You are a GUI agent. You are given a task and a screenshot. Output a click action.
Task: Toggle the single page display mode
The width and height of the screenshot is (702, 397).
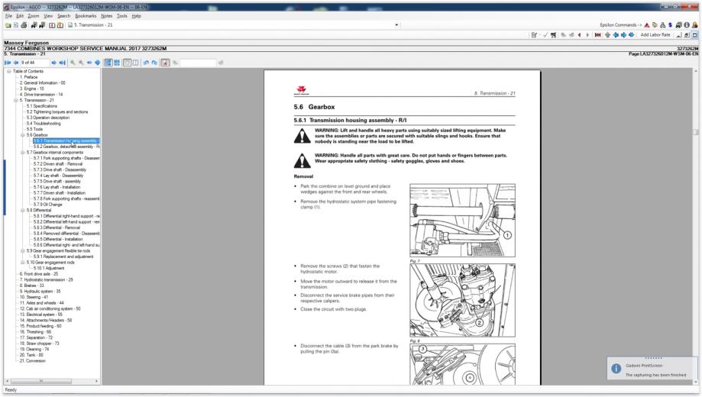coord(127,63)
